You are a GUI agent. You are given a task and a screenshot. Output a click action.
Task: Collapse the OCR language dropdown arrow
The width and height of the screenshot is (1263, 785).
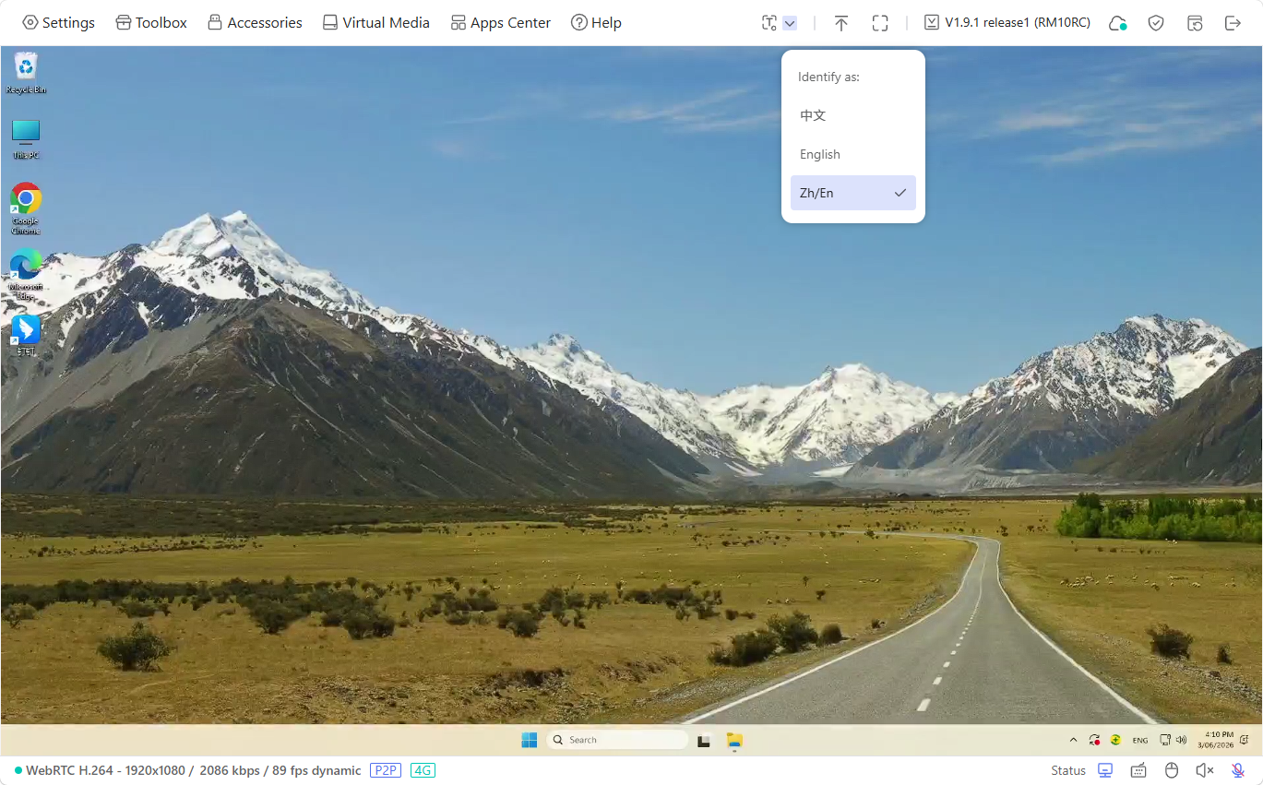click(790, 23)
